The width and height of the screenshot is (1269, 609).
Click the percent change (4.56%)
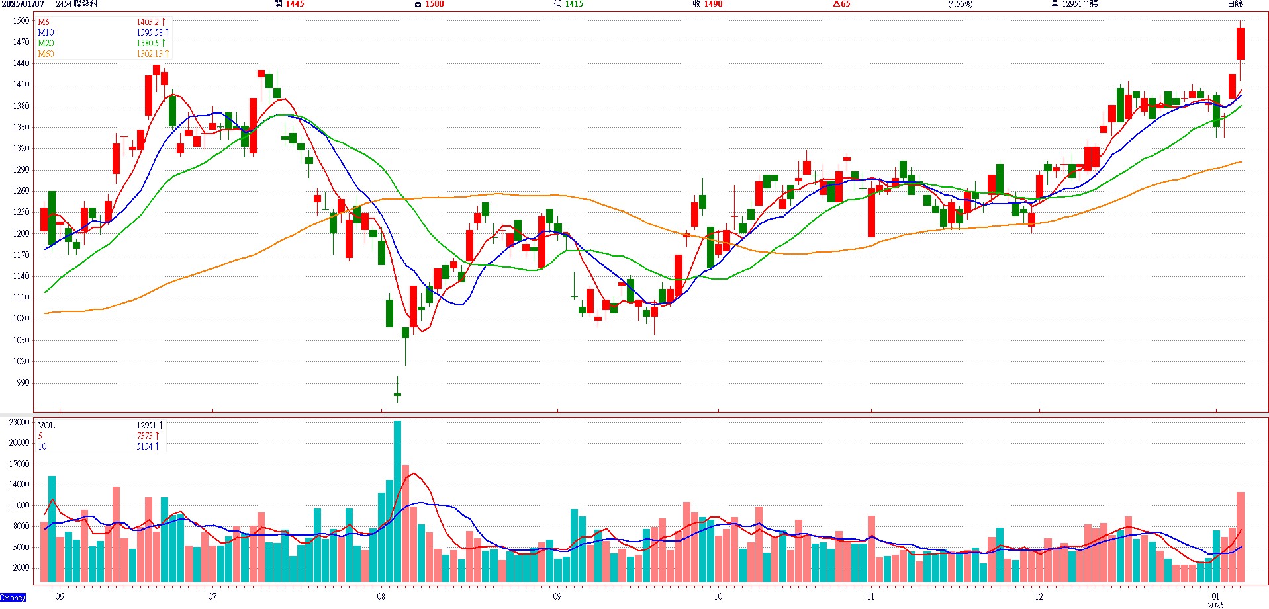(x=960, y=4)
